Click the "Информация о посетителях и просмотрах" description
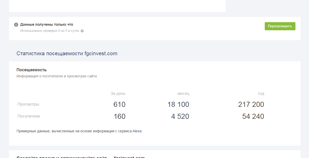 pos(57,76)
